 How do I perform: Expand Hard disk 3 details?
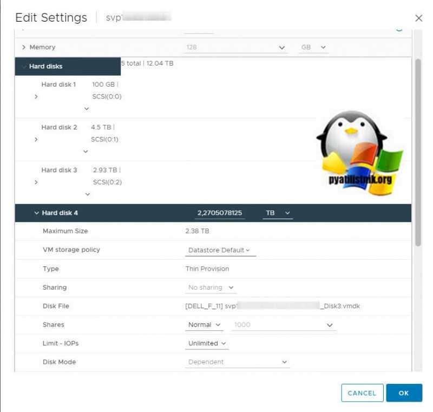(x=36, y=182)
